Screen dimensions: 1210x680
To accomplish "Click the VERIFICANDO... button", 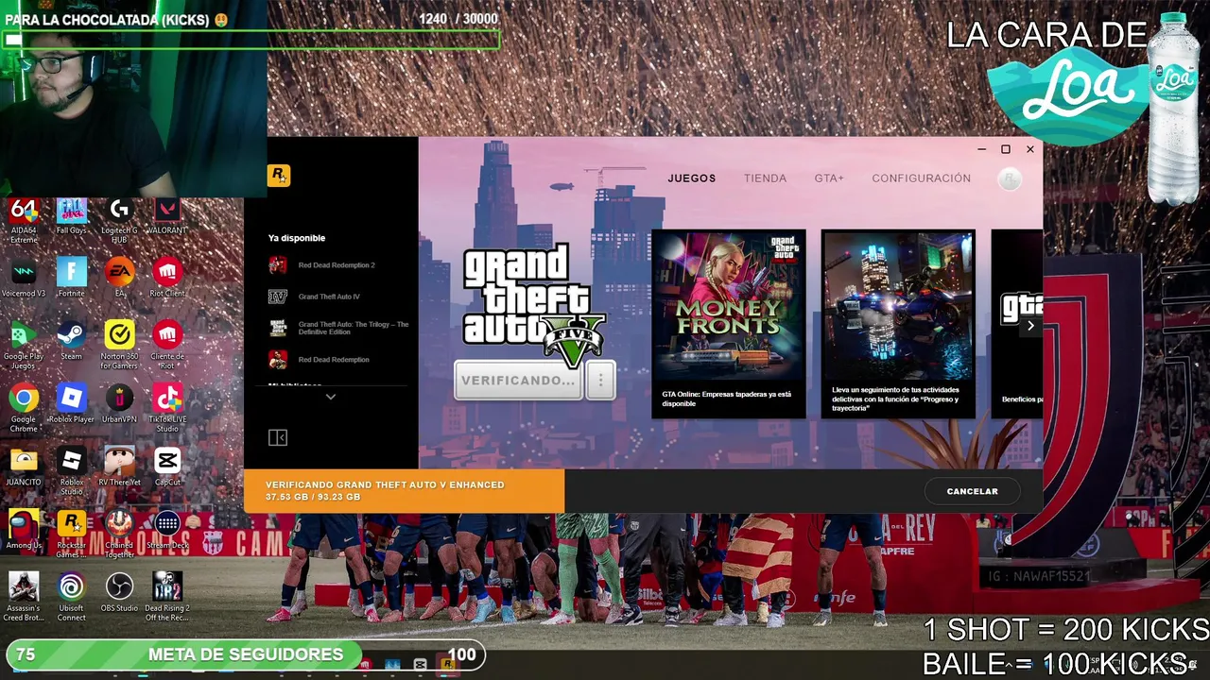I will [x=518, y=381].
